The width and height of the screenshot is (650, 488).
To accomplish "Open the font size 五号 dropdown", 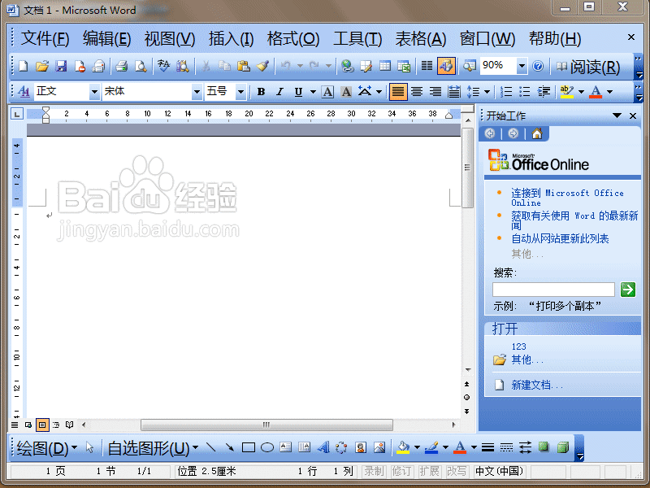I will pos(240,91).
